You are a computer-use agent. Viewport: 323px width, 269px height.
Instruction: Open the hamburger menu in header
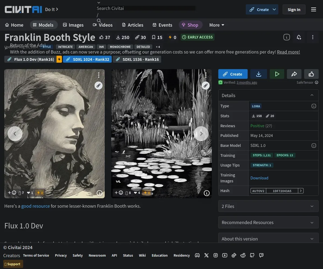click(x=314, y=9)
